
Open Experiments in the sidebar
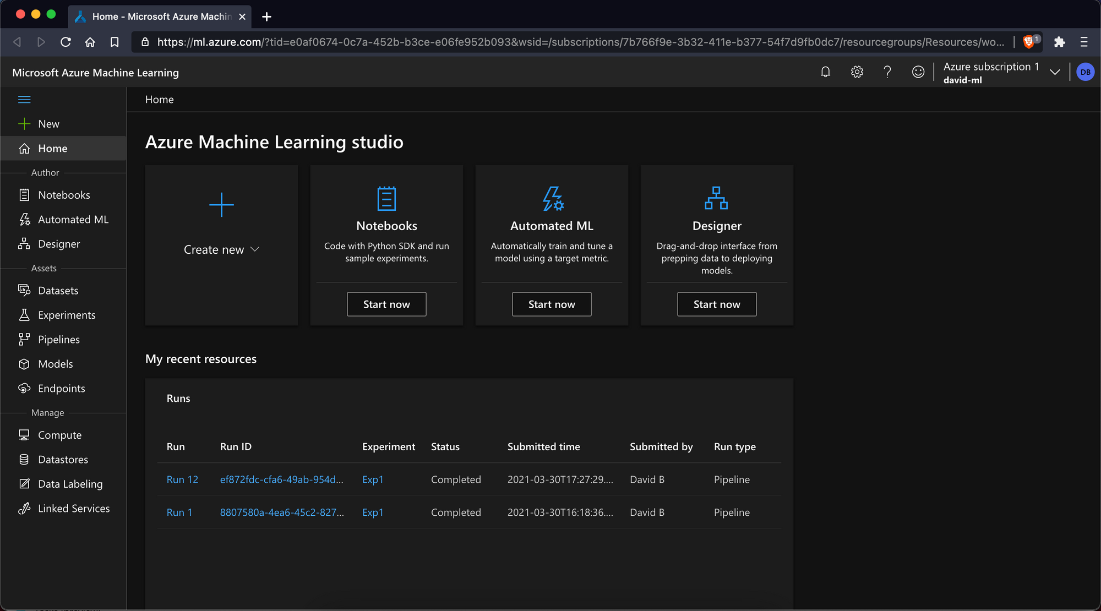click(x=67, y=315)
